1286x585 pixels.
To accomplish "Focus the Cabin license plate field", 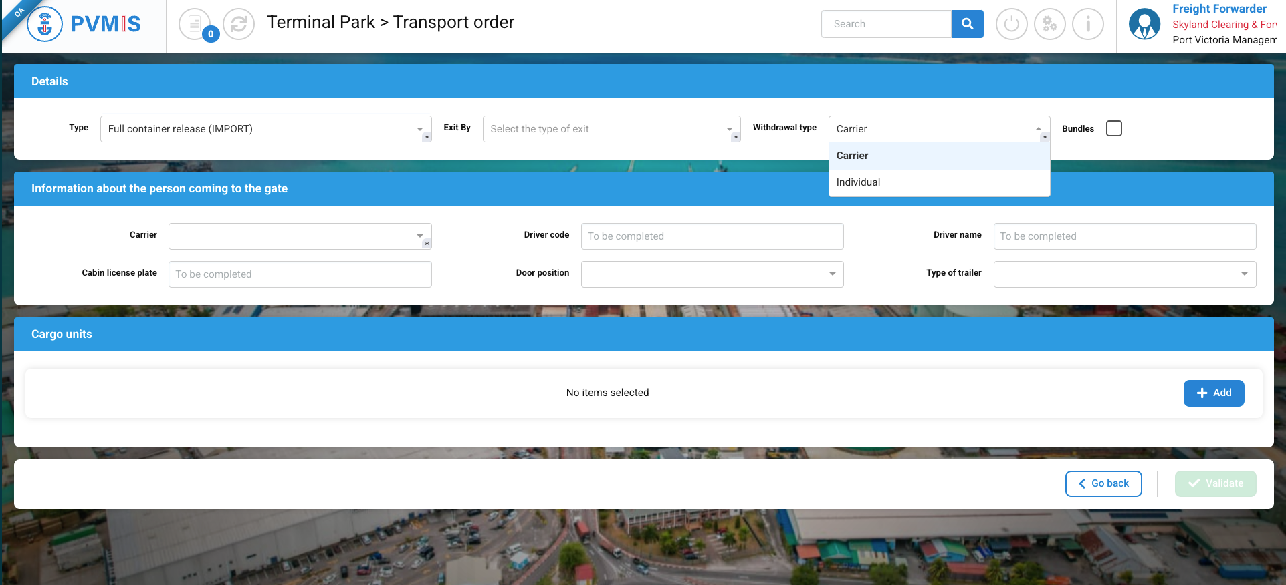I will click(300, 274).
